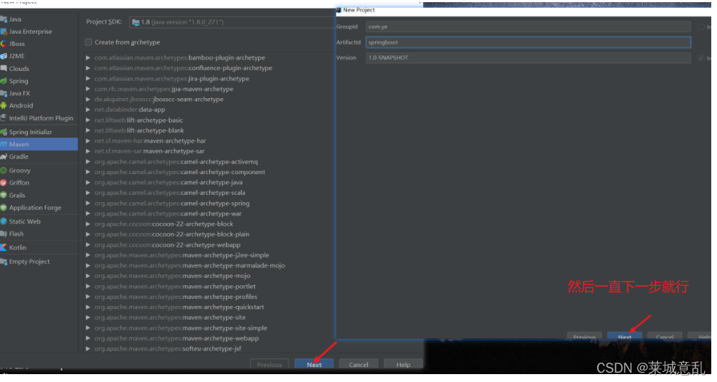Click Next in the GroupId dialog

point(625,336)
